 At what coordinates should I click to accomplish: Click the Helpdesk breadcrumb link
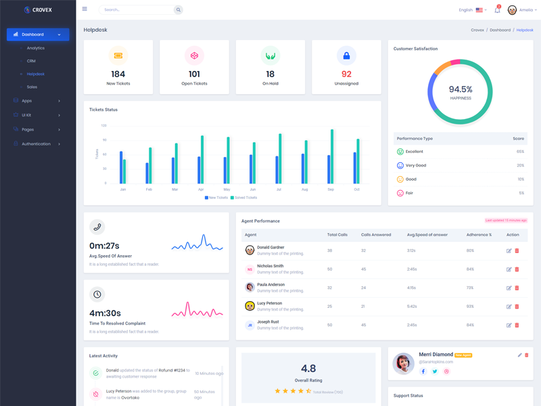coord(525,30)
